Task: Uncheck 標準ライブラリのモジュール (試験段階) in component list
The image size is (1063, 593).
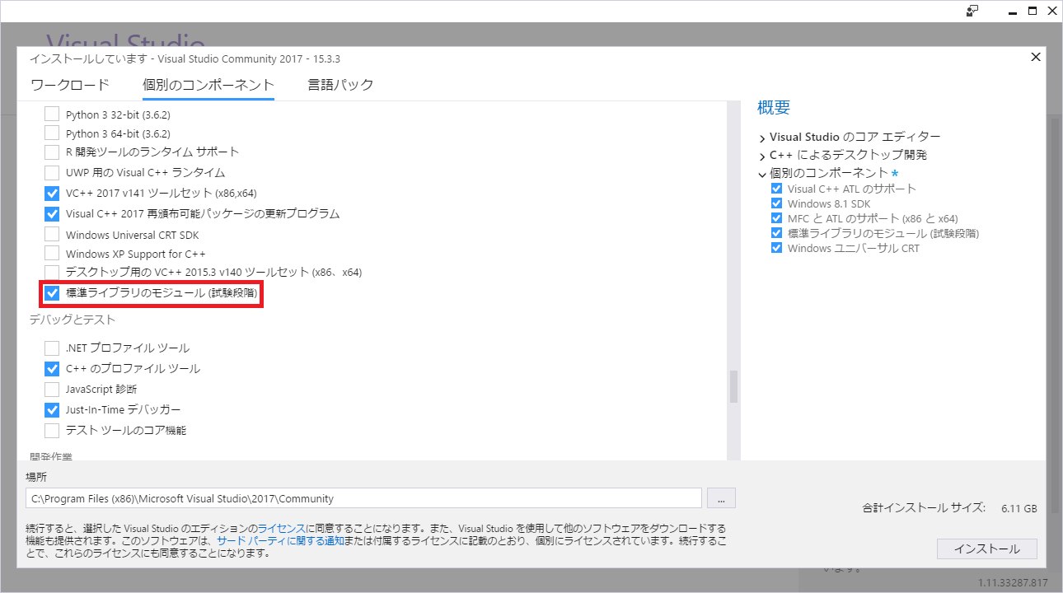Action: (x=52, y=292)
